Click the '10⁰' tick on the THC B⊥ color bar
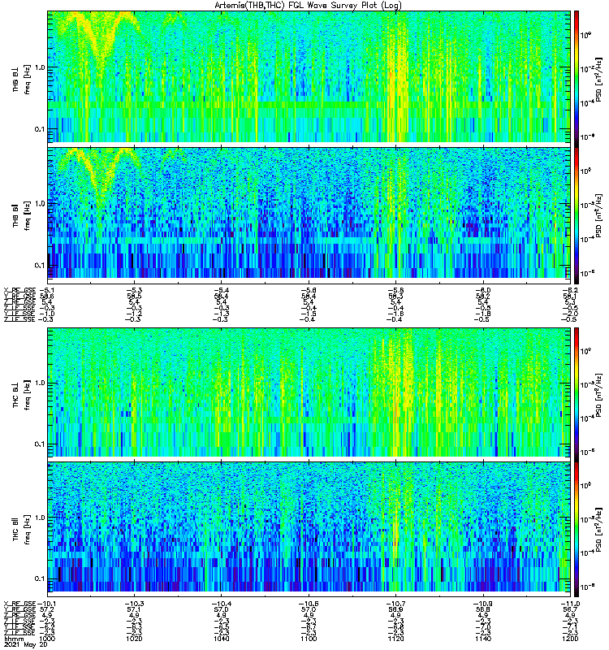The height and width of the screenshot is (650, 609). pyautogui.click(x=585, y=351)
